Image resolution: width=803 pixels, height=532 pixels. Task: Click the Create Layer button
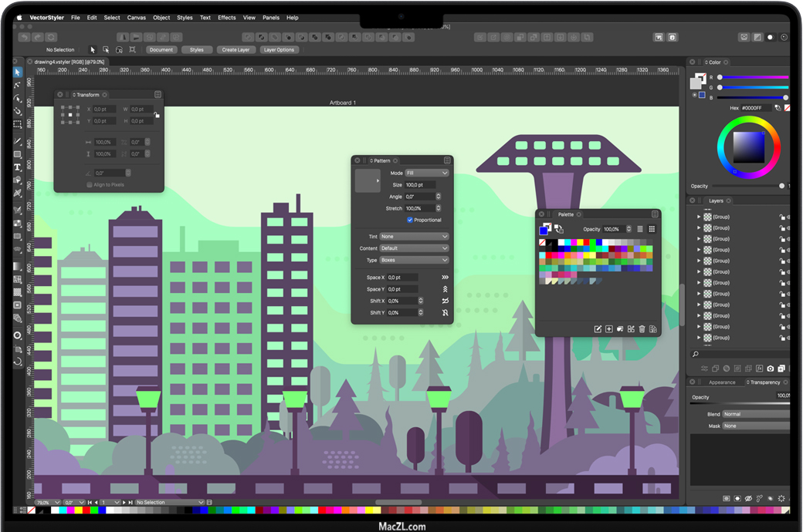pyautogui.click(x=235, y=50)
